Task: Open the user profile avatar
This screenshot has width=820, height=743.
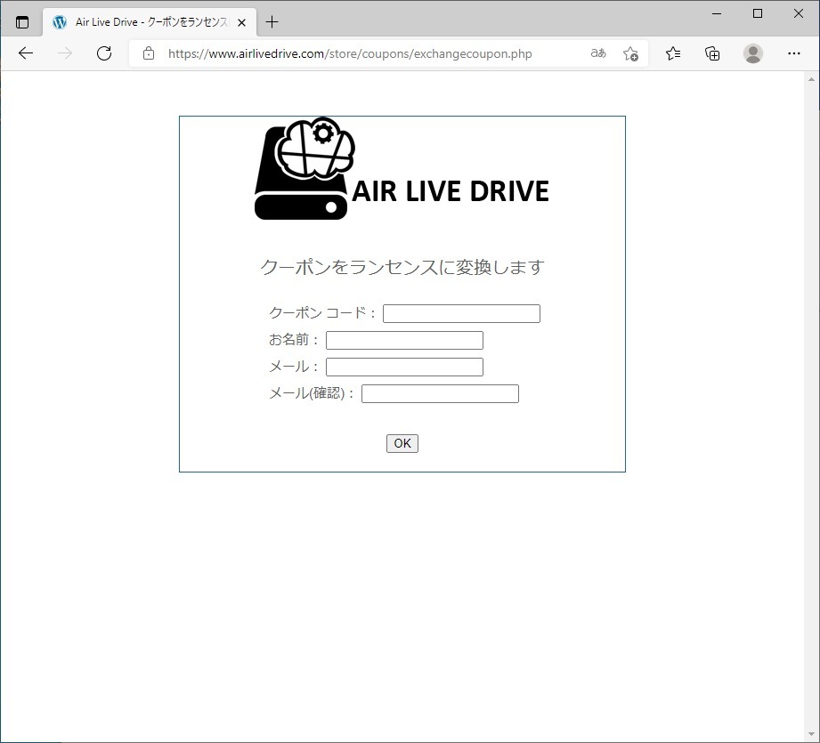Action: point(753,53)
